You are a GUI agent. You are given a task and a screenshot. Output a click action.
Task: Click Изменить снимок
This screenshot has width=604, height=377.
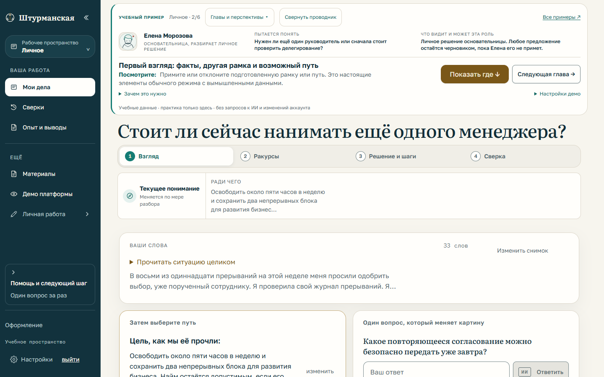tap(523, 250)
